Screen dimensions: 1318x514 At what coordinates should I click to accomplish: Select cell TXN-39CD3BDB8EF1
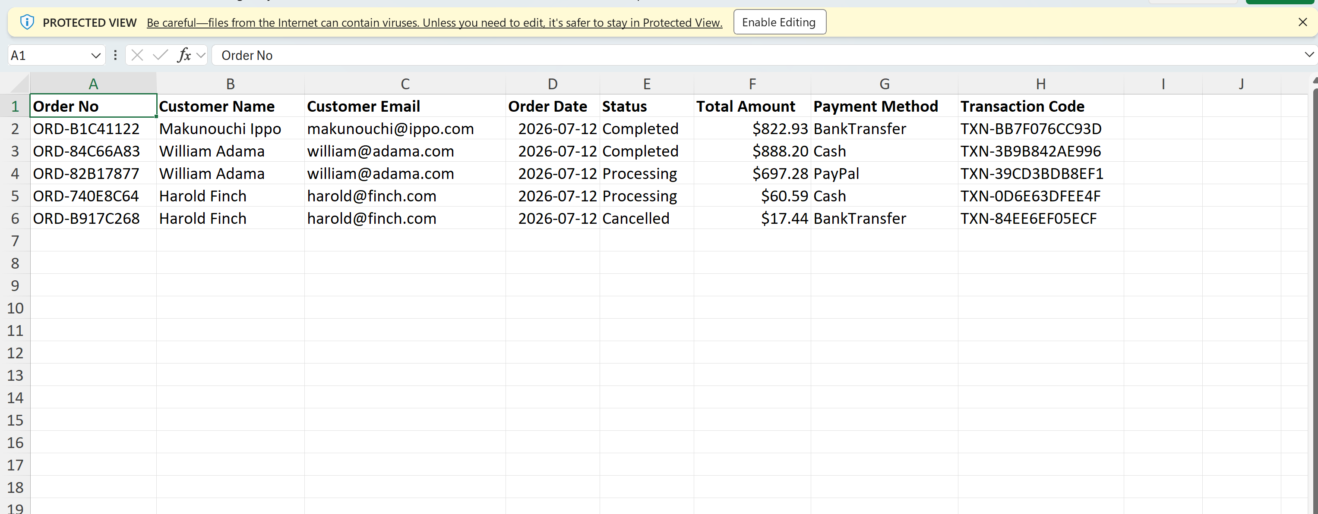click(x=1041, y=173)
